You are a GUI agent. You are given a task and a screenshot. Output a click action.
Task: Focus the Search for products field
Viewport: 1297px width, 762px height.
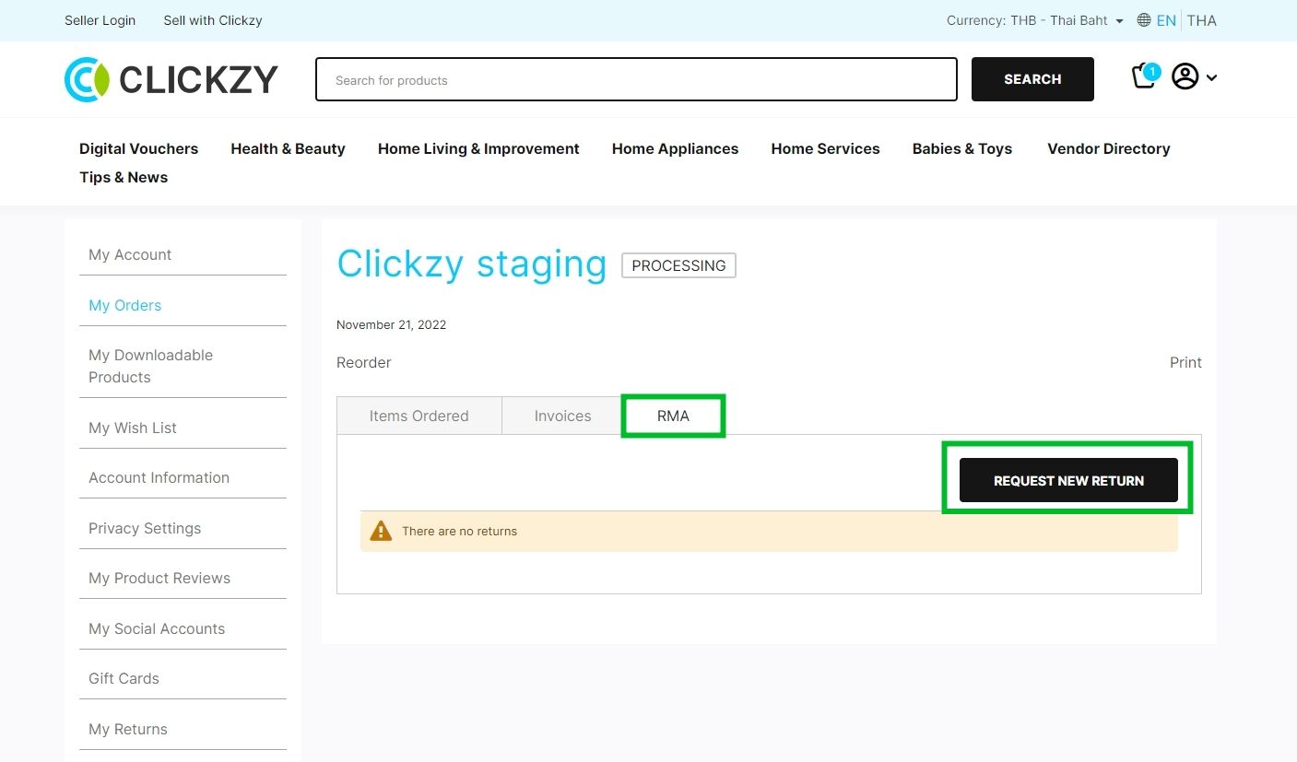click(636, 79)
